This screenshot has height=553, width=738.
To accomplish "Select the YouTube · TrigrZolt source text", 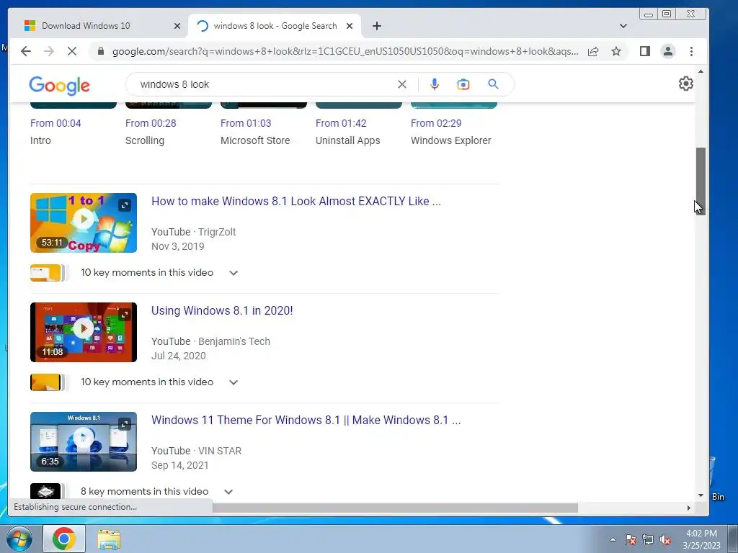I will [x=193, y=232].
